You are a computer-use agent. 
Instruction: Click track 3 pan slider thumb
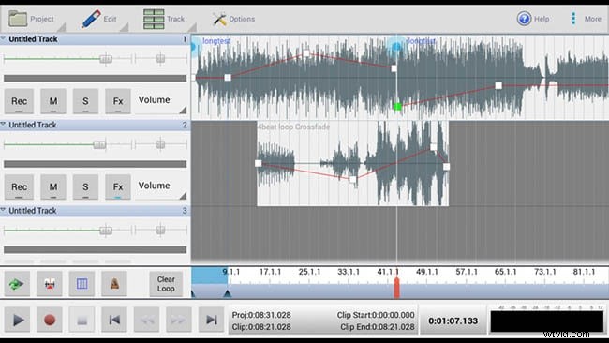[160, 231]
